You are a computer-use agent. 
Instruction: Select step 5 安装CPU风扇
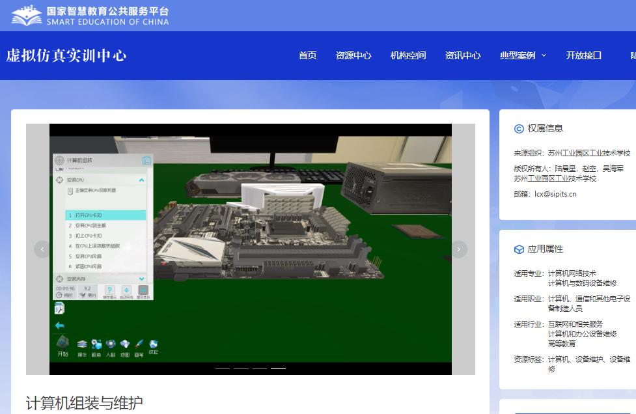click(86, 256)
